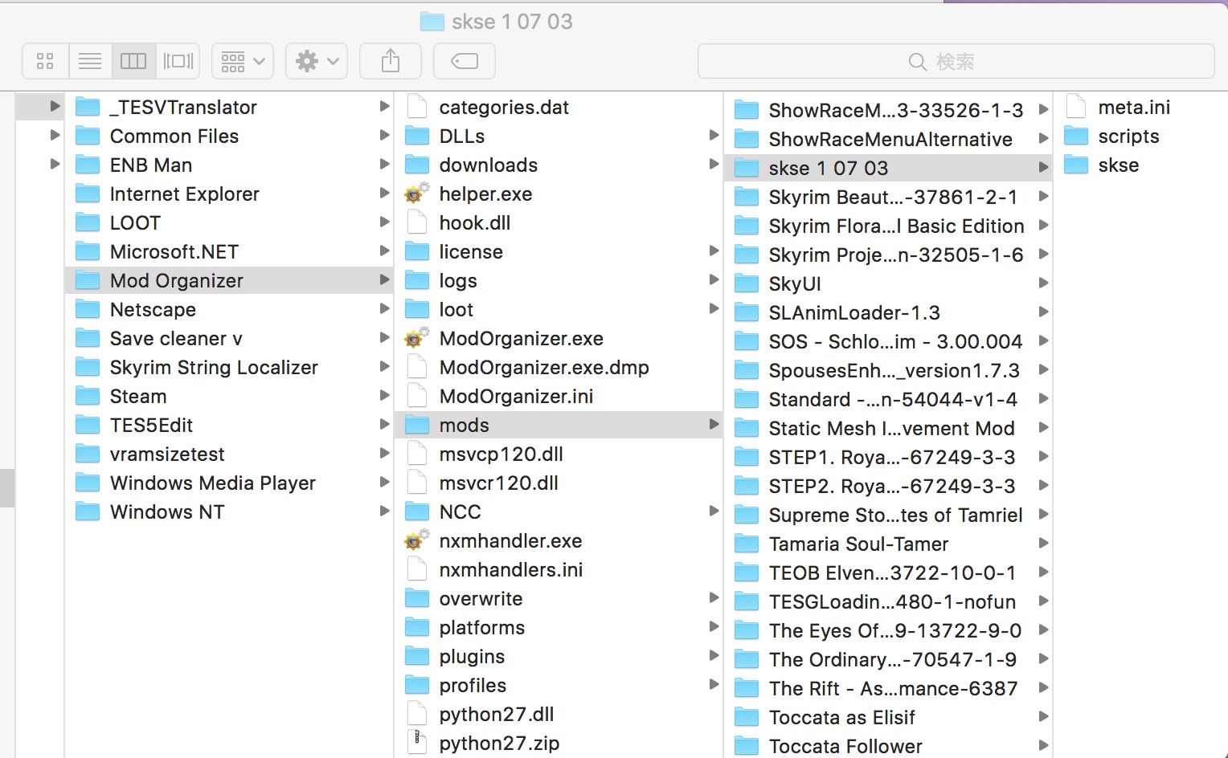Screen dimensions: 1228x758
Task: Expand the mods folder arrow
Action: click(x=713, y=425)
